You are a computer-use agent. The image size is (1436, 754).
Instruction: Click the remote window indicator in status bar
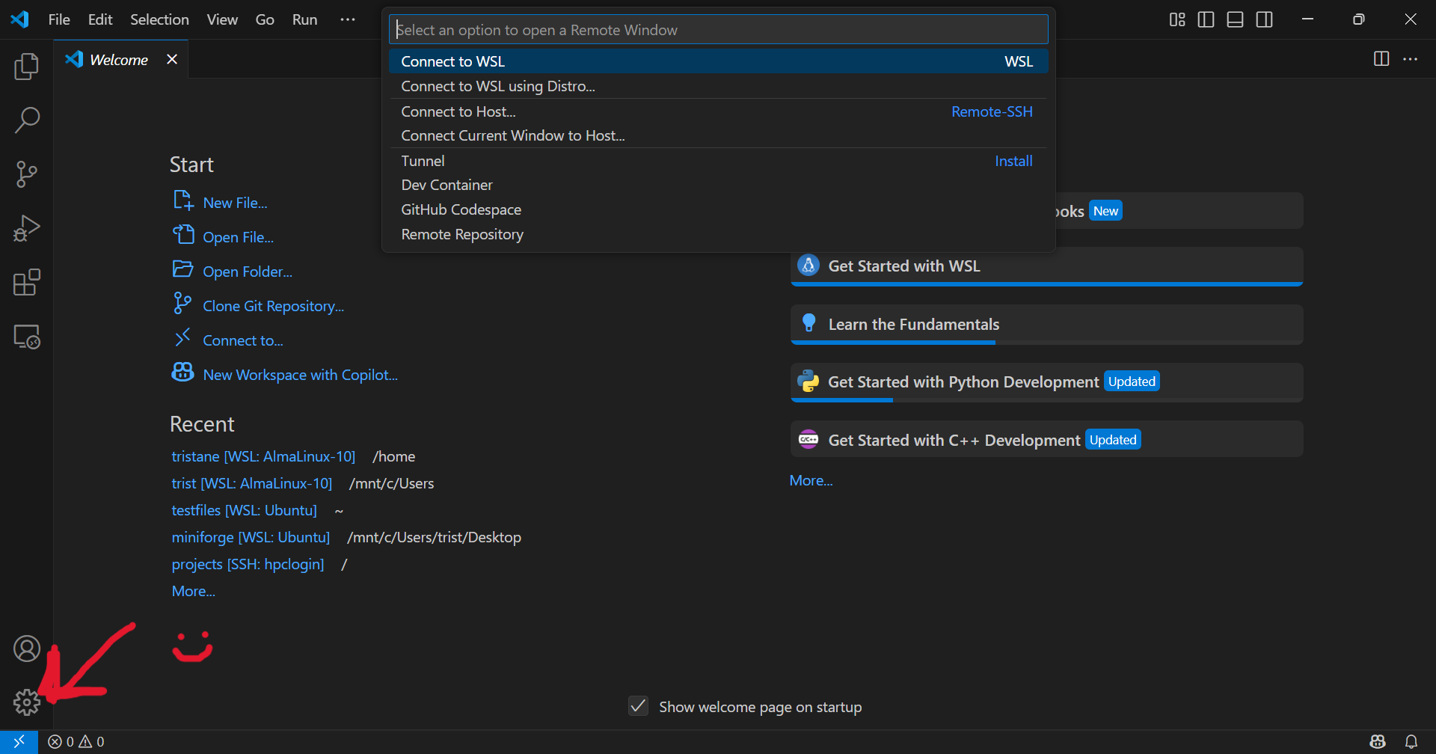point(19,741)
